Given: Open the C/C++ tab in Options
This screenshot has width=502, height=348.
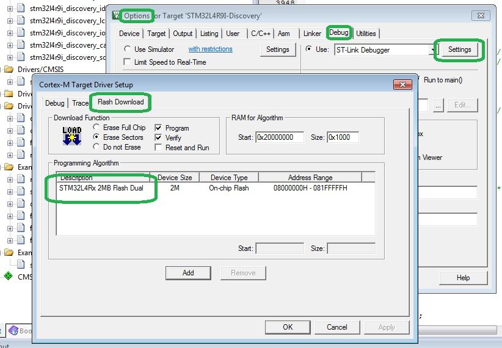Looking at the screenshot, I should click(x=261, y=34).
